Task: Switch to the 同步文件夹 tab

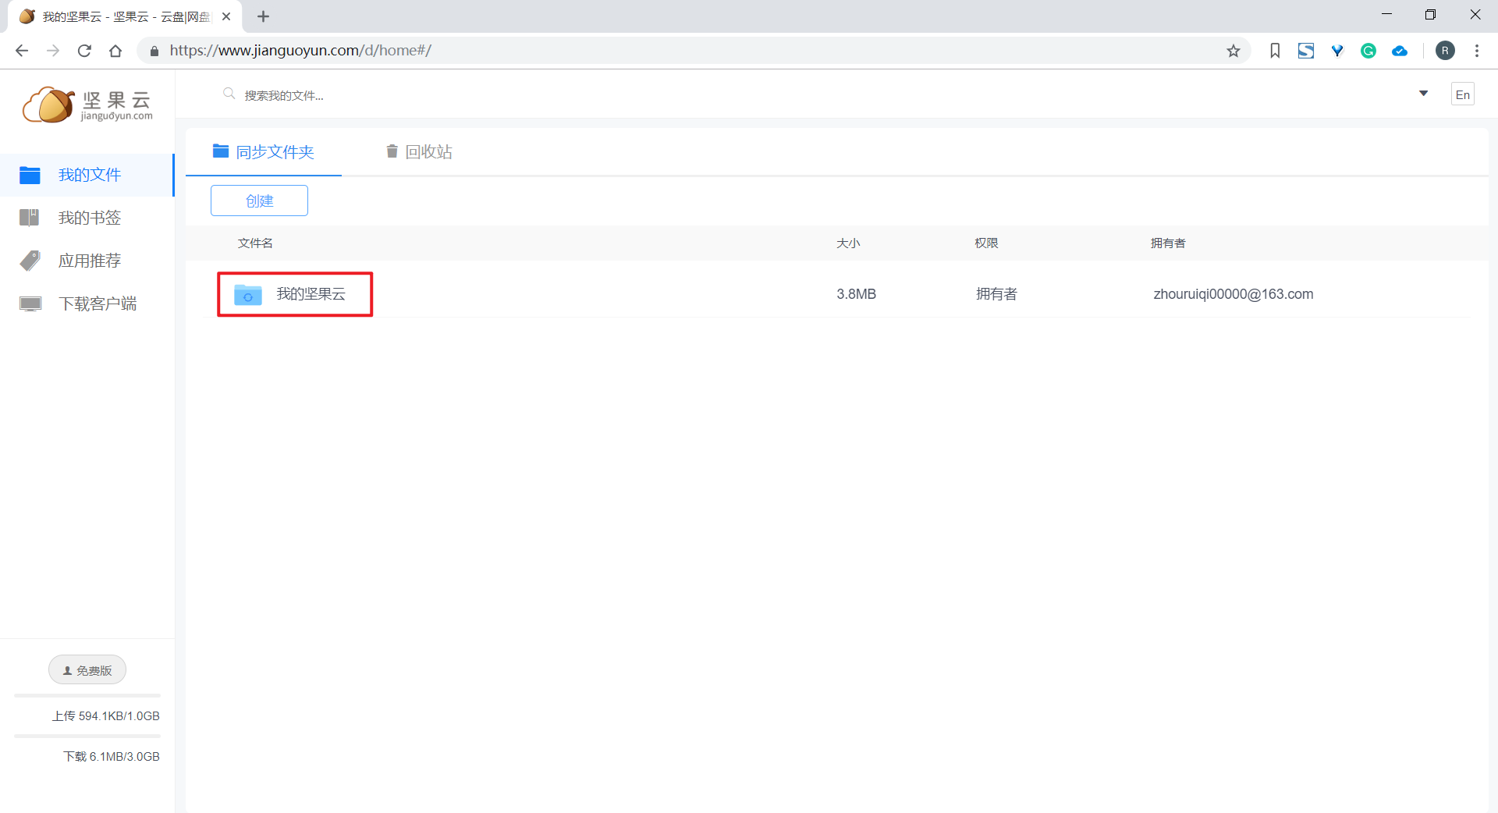Action: click(x=275, y=151)
